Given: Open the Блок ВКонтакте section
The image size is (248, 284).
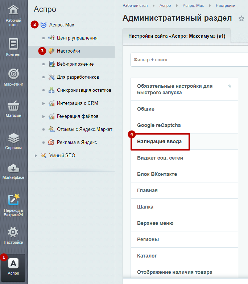Looking at the screenshot, I should [x=184, y=174].
